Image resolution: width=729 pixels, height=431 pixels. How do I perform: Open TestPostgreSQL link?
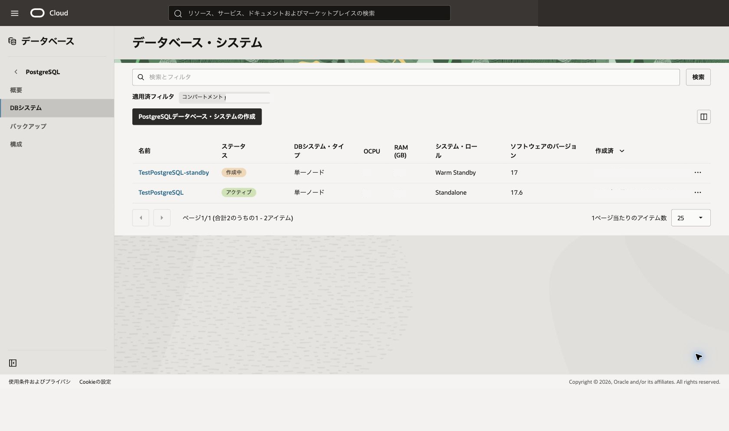click(161, 193)
